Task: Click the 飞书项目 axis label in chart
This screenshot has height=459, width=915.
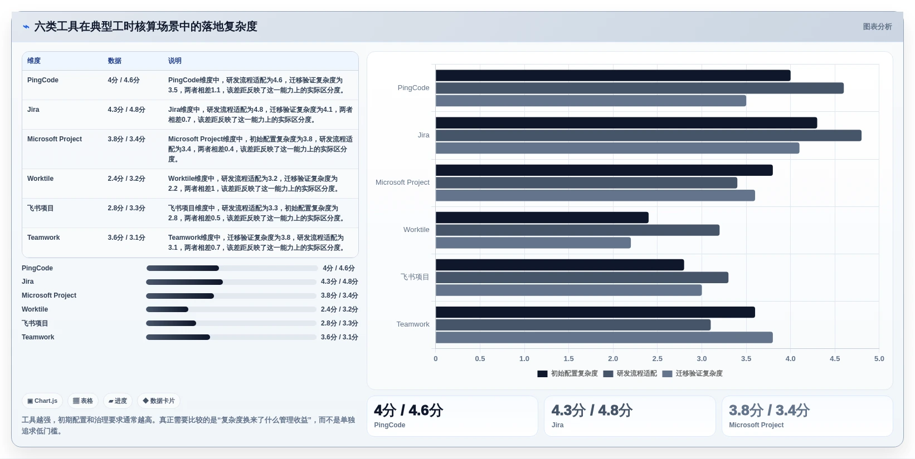Action: [x=415, y=277]
